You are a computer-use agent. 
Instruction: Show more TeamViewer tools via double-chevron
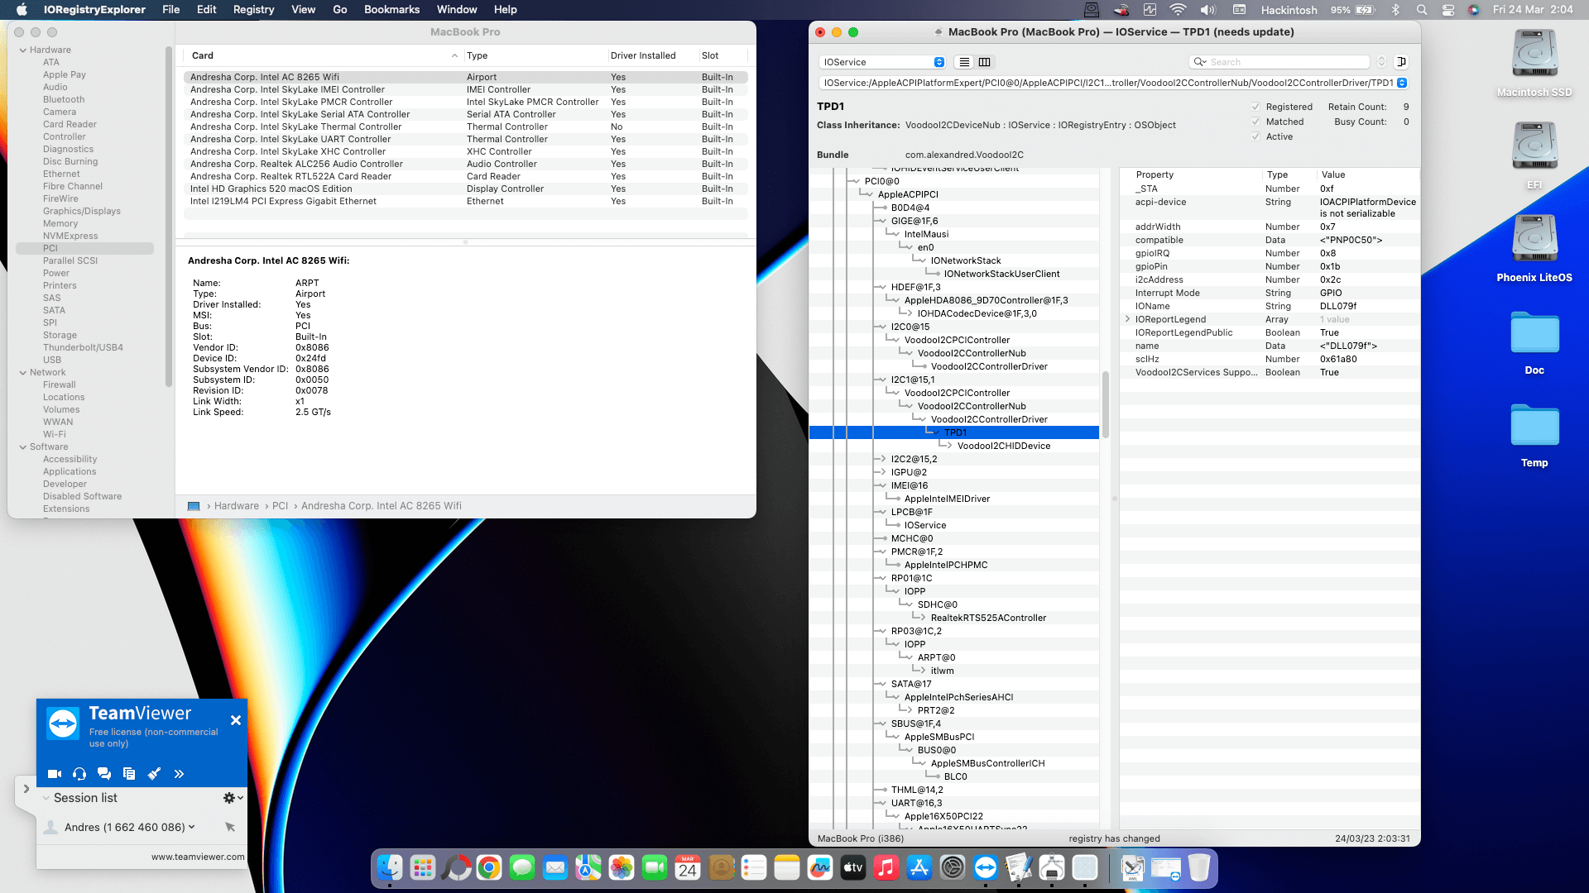click(179, 774)
